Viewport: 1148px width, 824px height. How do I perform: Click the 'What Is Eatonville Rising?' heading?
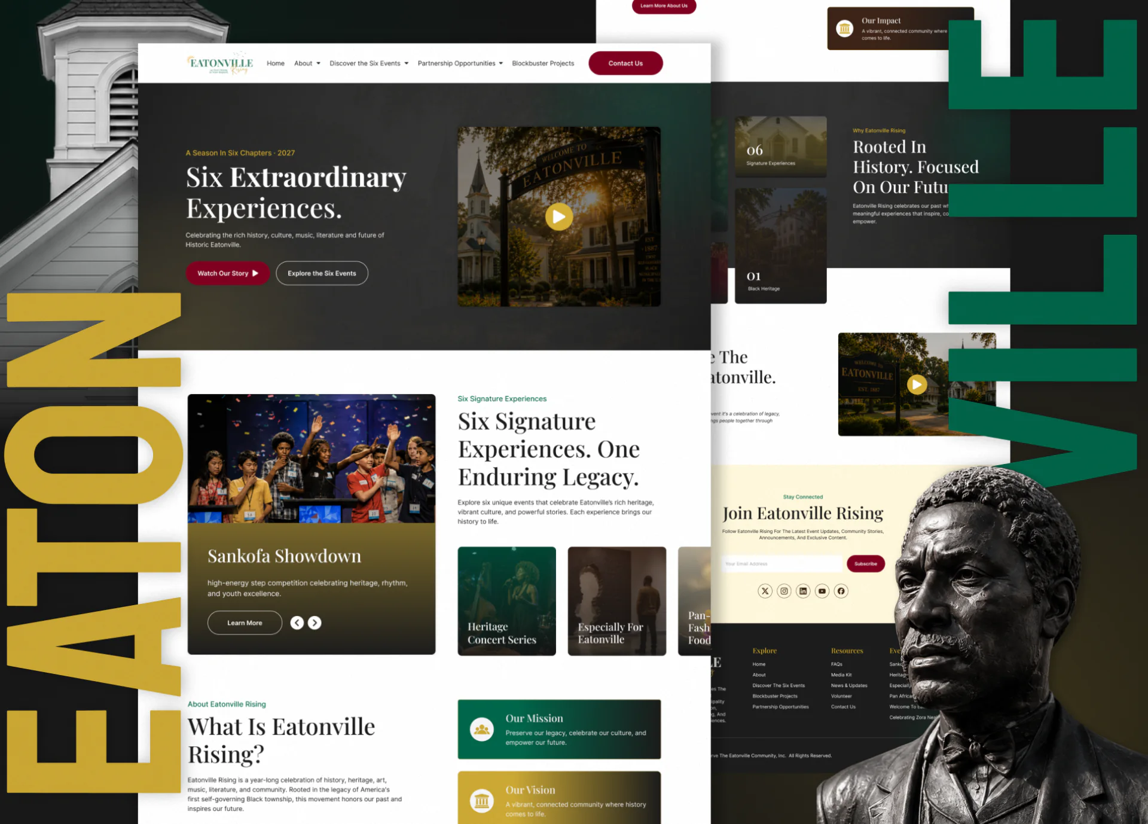click(281, 740)
